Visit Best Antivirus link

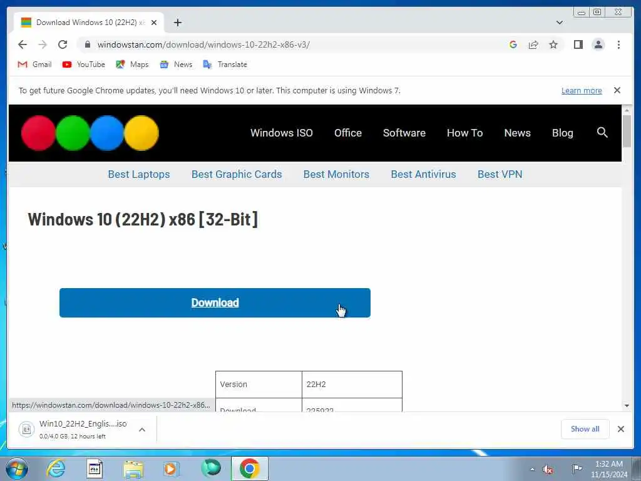(x=423, y=174)
